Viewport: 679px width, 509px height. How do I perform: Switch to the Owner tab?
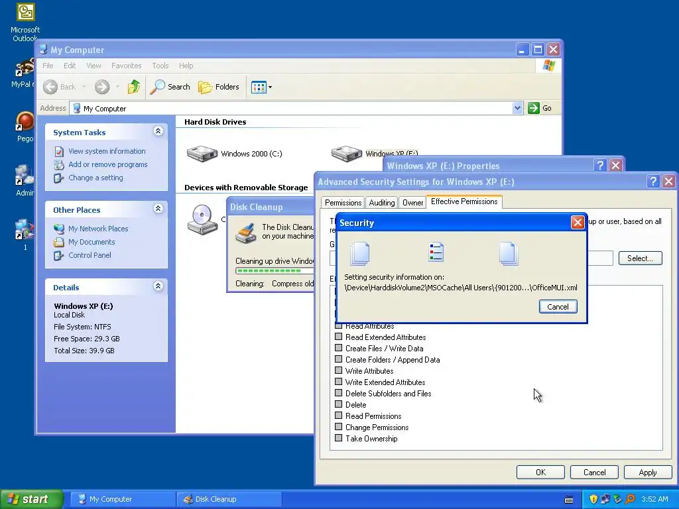click(x=412, y=203)
